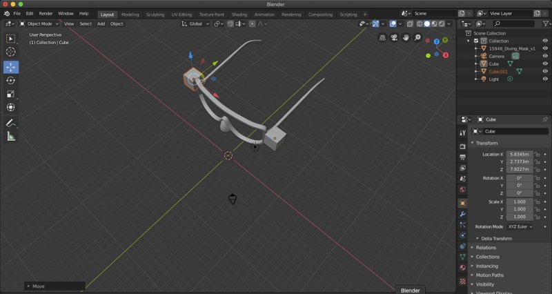The height and width of the screenshot is (294, 552).
Task: Click the Modifiers wrench properties tab
Action: tap(462, 214)
